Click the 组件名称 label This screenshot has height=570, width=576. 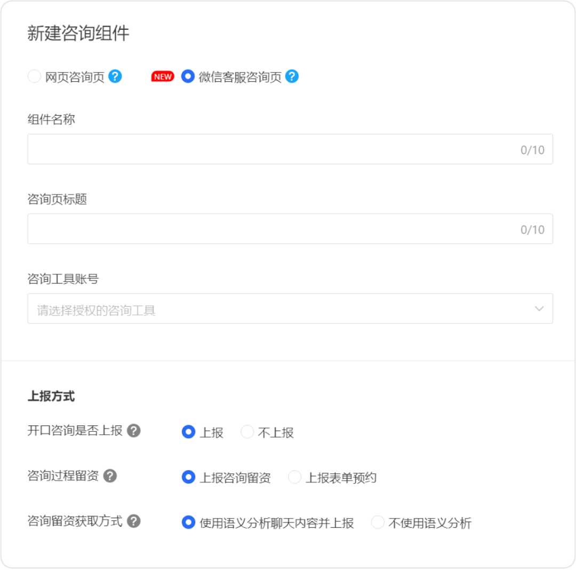tap(51, 120)
